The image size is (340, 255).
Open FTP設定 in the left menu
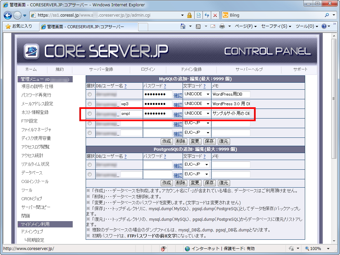[29, 121]
